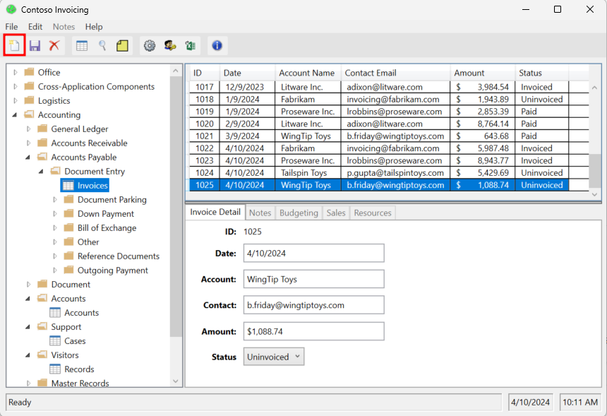This screenshot has height=416, width=607.
Task: Open the Edit menu
Action: pyautogui.click(x=35, y=27)
